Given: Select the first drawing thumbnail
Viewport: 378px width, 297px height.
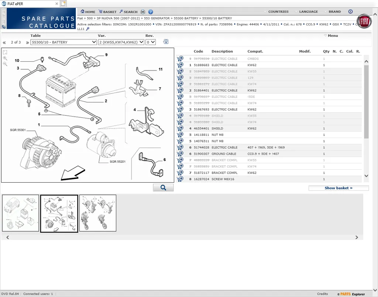Looking at the screenshot, I should pos(21,213).
